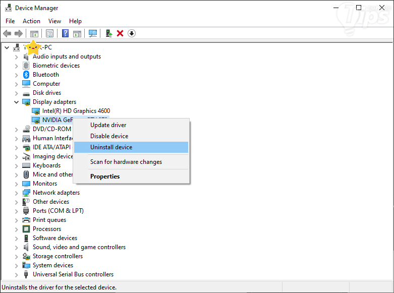Screen dimensions: 394x293
Task: Click the red X uninstall device icon
Action: click(x=120, y=33)
